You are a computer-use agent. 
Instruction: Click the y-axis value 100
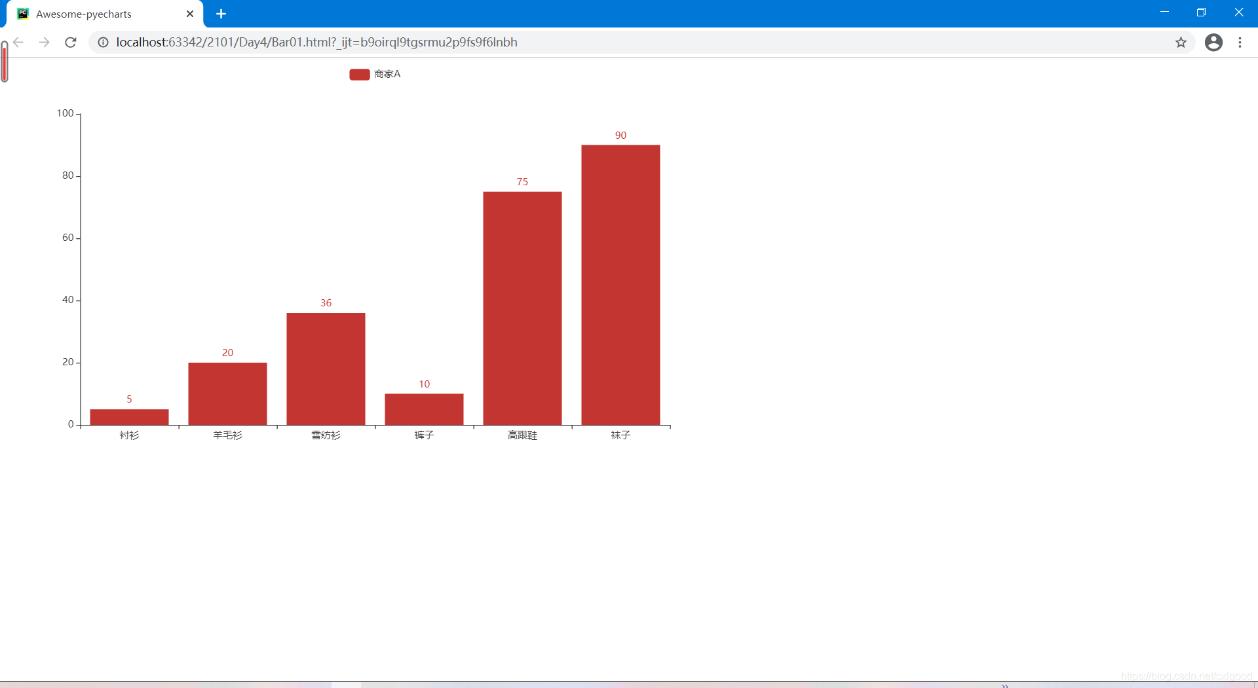[65, 113]
